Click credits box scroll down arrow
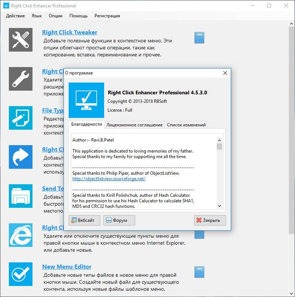This screenshot has height=297, width=295. (x=219, y=206)
